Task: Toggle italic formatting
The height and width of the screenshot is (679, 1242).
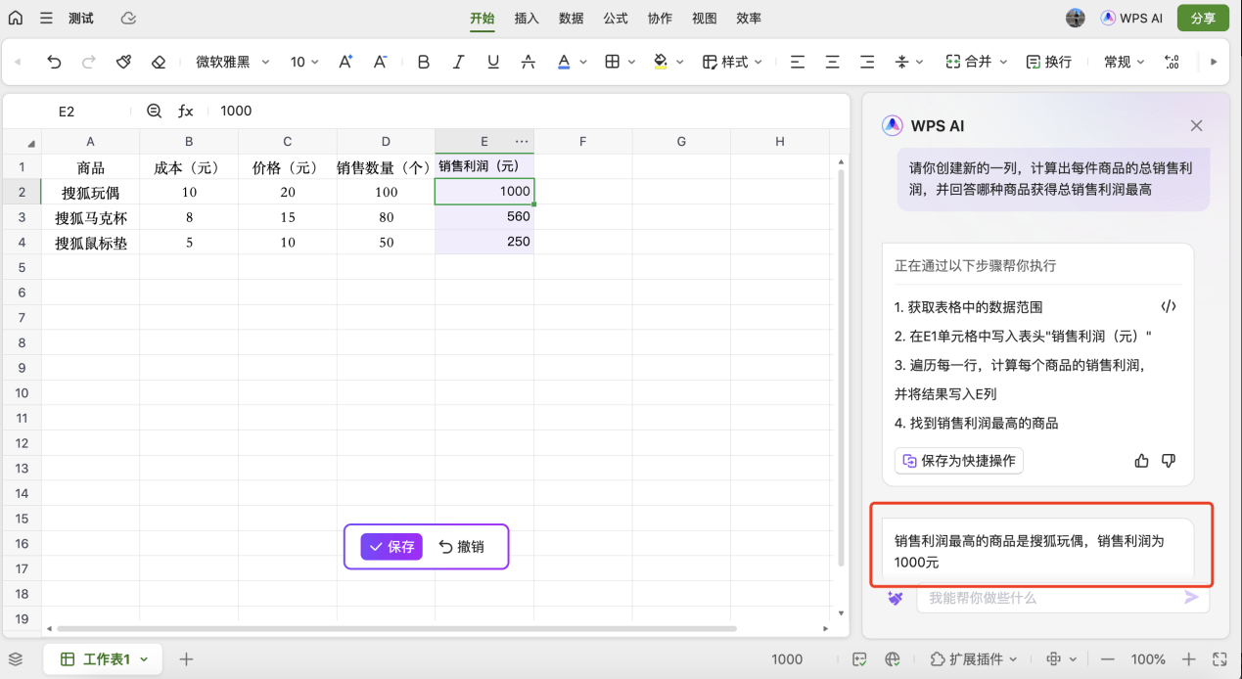Action: click(x=458, y=62)
